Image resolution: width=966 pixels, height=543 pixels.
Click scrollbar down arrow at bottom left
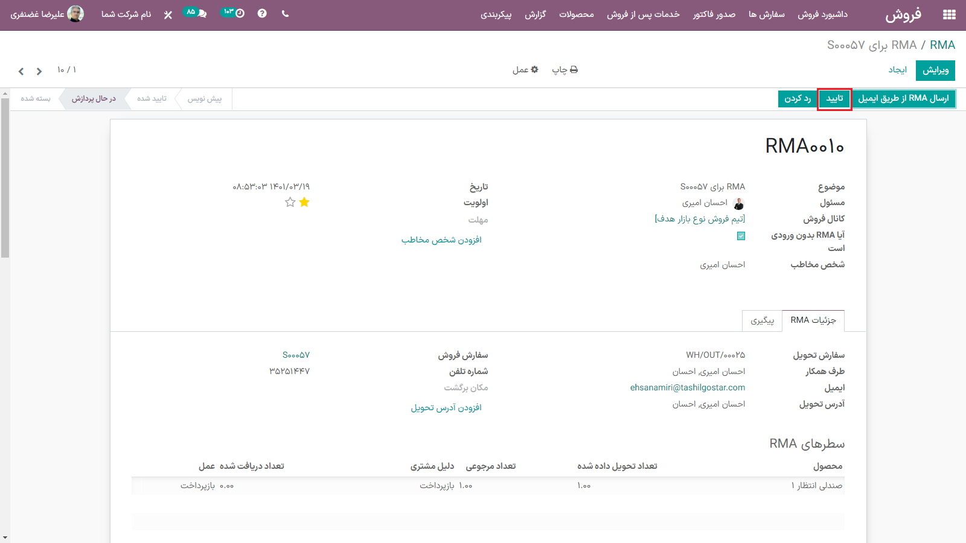(x=5, y=538)
